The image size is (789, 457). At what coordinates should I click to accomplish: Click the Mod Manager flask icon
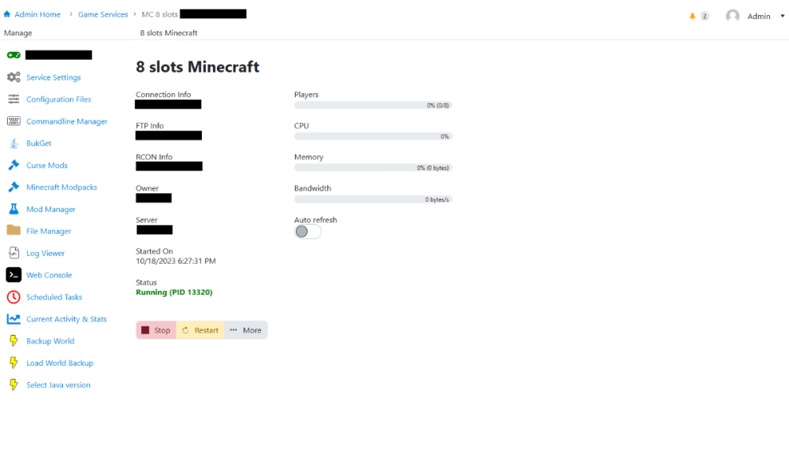pos(13,210)
